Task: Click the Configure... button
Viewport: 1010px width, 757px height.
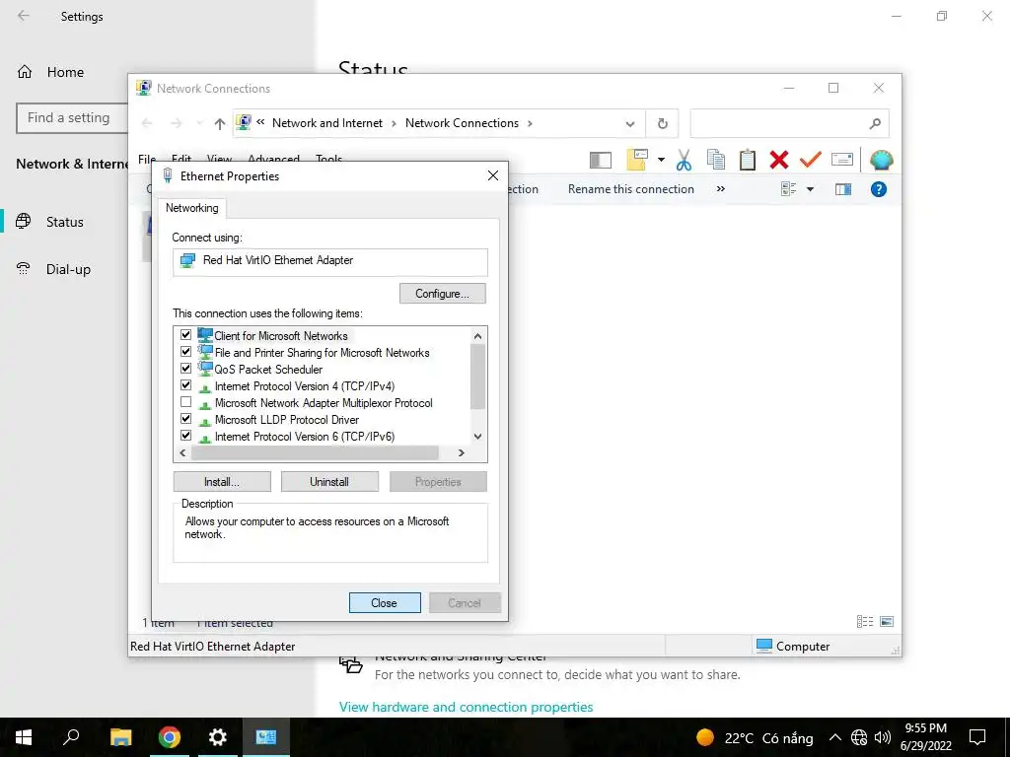Action: point(443,294)
